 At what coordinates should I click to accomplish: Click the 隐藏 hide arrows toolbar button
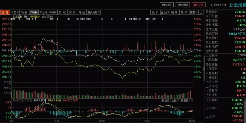pyautogui.click(x=194, y=12)
